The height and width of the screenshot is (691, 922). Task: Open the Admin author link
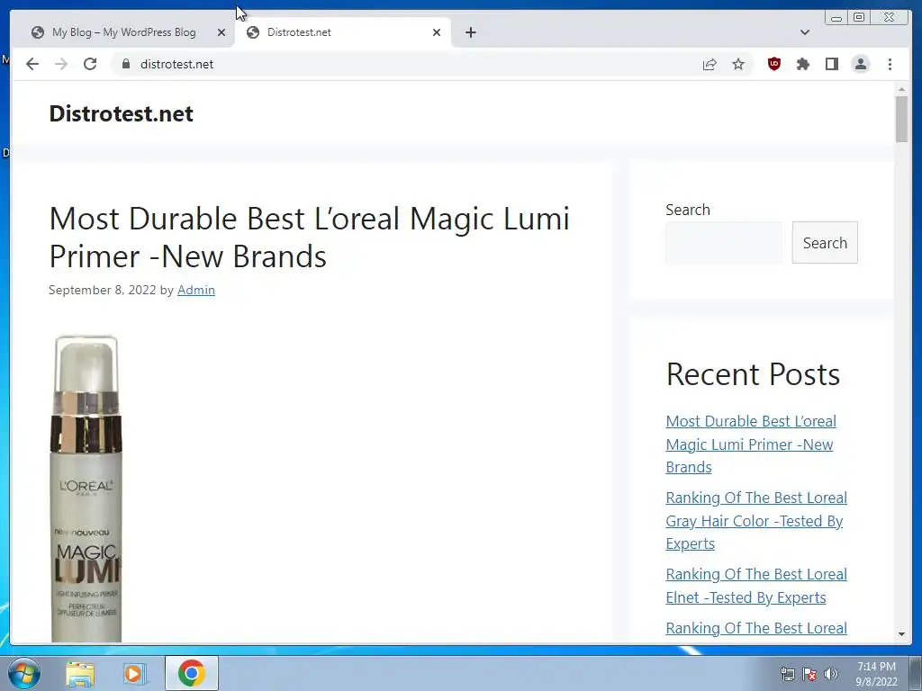pyautogui.click(x=195, y=290)
